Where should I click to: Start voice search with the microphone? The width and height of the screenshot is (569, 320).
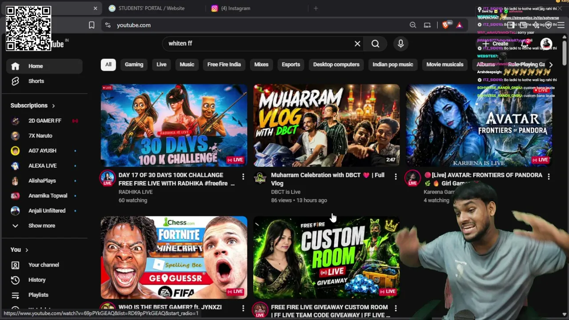tap(401, 44)
